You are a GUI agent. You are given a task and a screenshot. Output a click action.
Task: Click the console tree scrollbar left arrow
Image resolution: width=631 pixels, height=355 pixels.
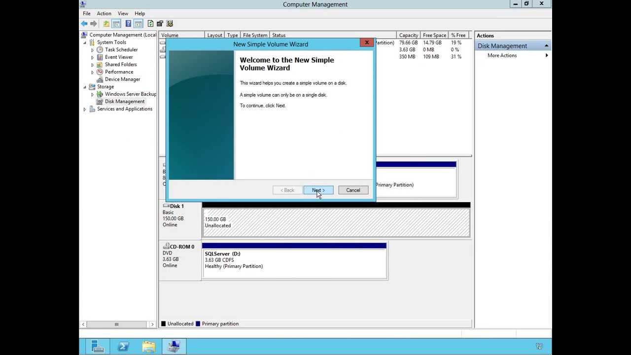coord(83,324)
